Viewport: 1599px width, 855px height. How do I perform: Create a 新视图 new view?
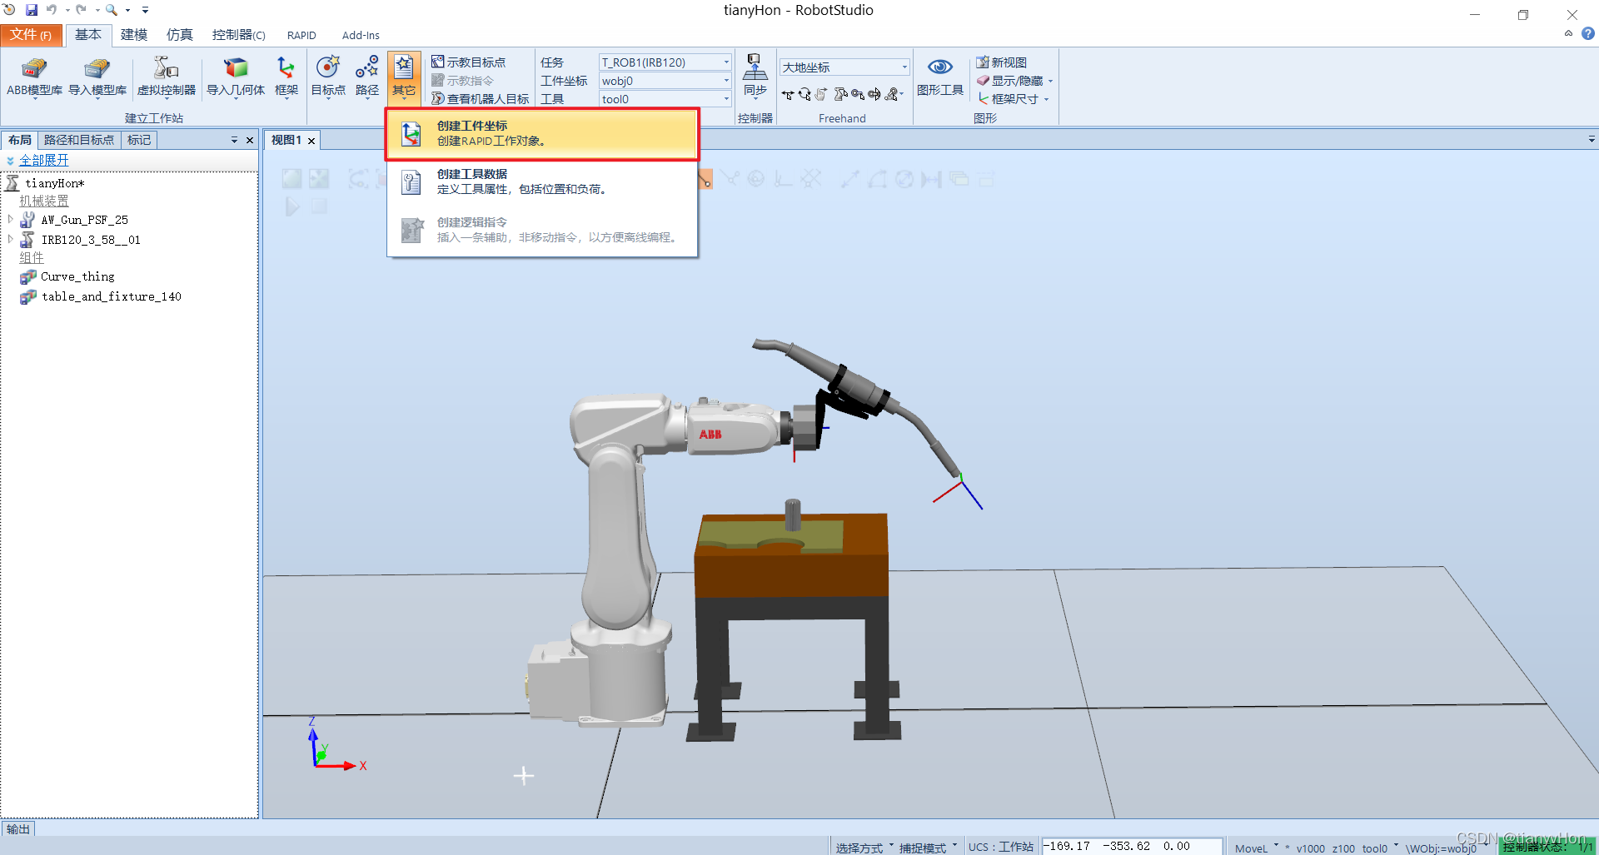[x=1002, y=62]
